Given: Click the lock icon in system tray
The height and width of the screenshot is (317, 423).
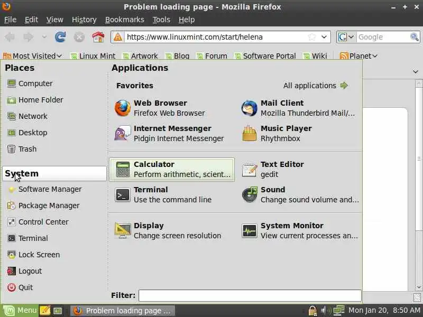Looking at the screenshot, I should pyautogui.click(x=312, y=311).
